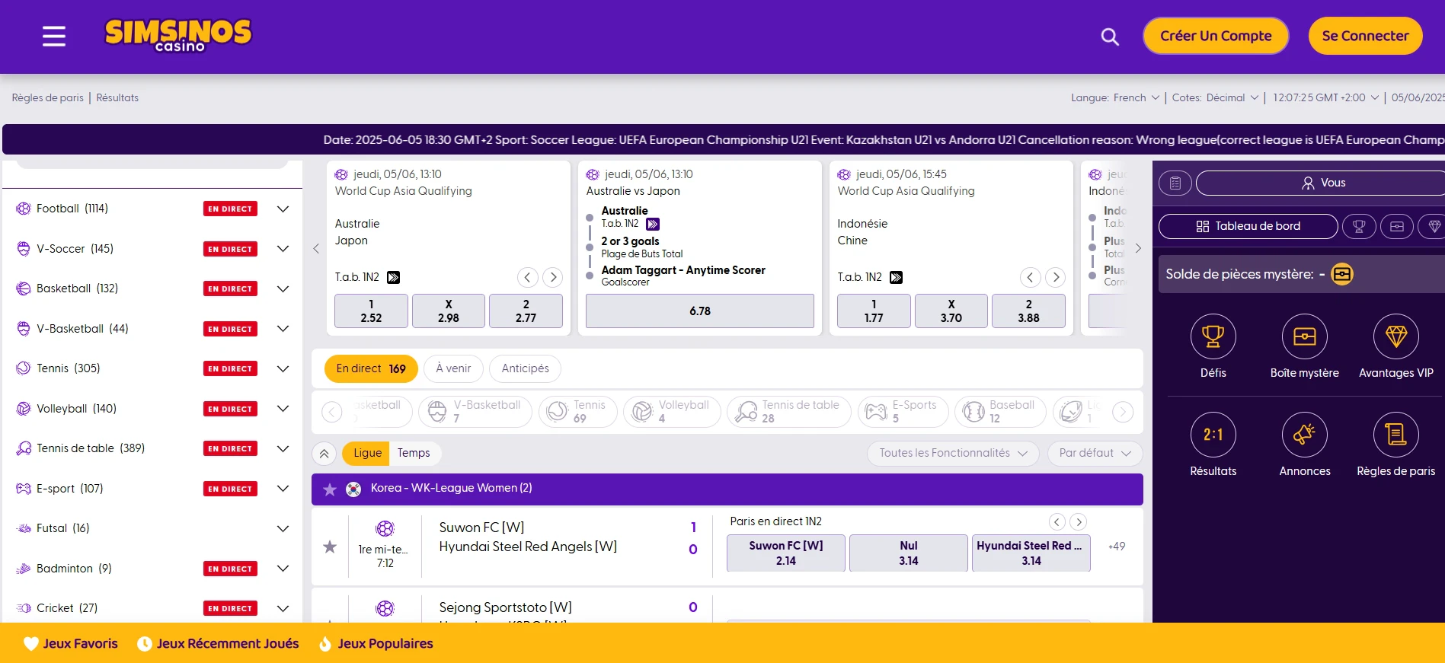This screenshot has height=663, width=1445.
Task: Click the stats icon next to Australie T.a.b. 1N2
Action: tap(653, 224)
